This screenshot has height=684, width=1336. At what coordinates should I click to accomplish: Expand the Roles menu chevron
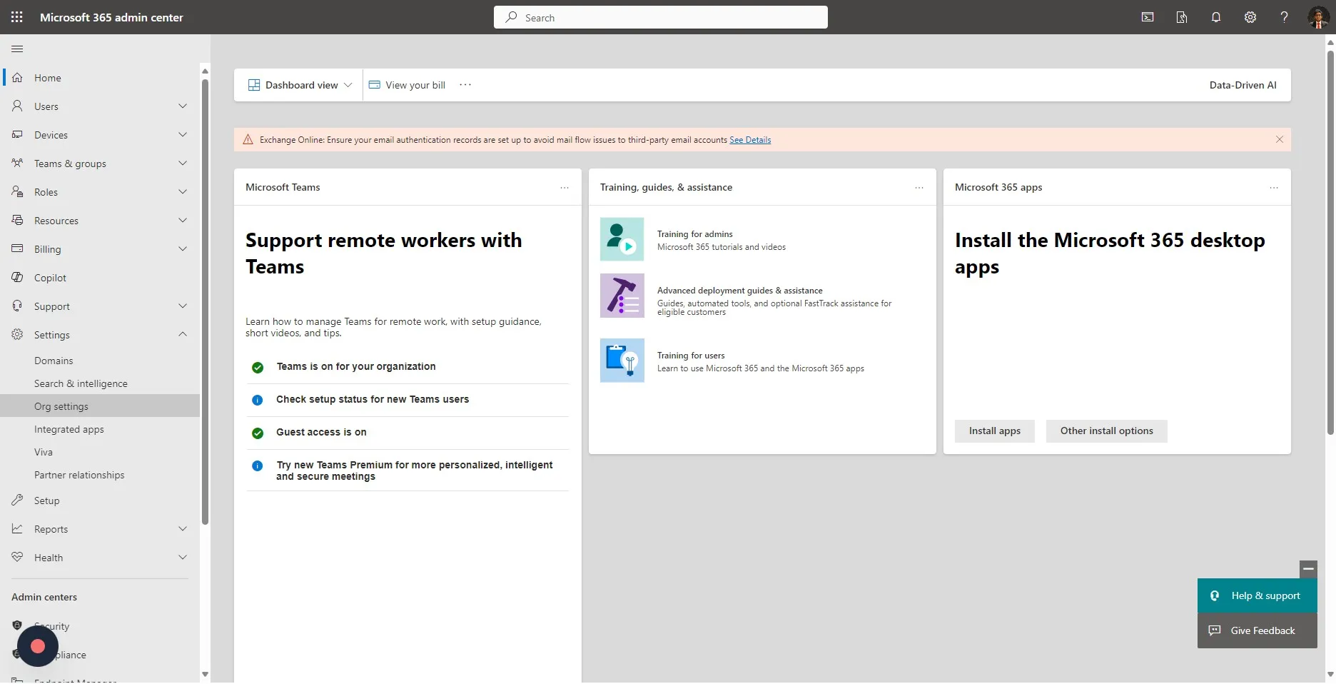coord(183,191)
